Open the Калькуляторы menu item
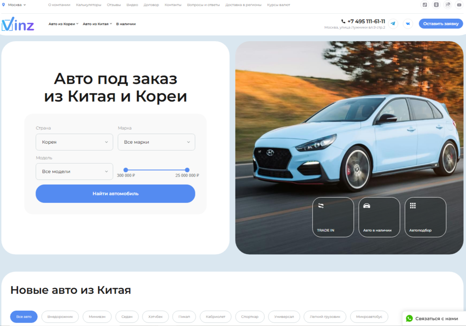466x326 pixels. coord(89,5)
